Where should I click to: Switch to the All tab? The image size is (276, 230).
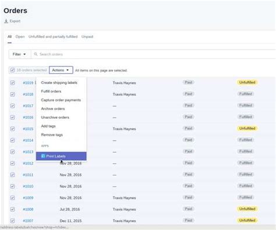(x=9, y=37)
